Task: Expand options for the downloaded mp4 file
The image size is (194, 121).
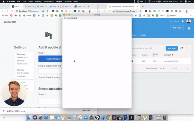Action: click(28, 111)
